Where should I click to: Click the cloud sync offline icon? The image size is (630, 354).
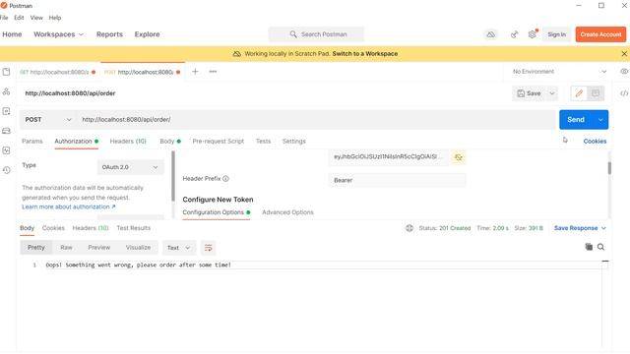coord(491,34)
